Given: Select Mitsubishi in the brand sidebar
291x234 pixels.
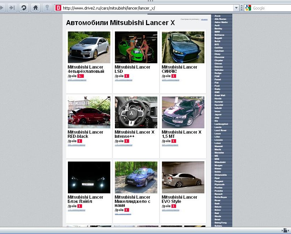Looking at the screenshot, I should [220, 162].
